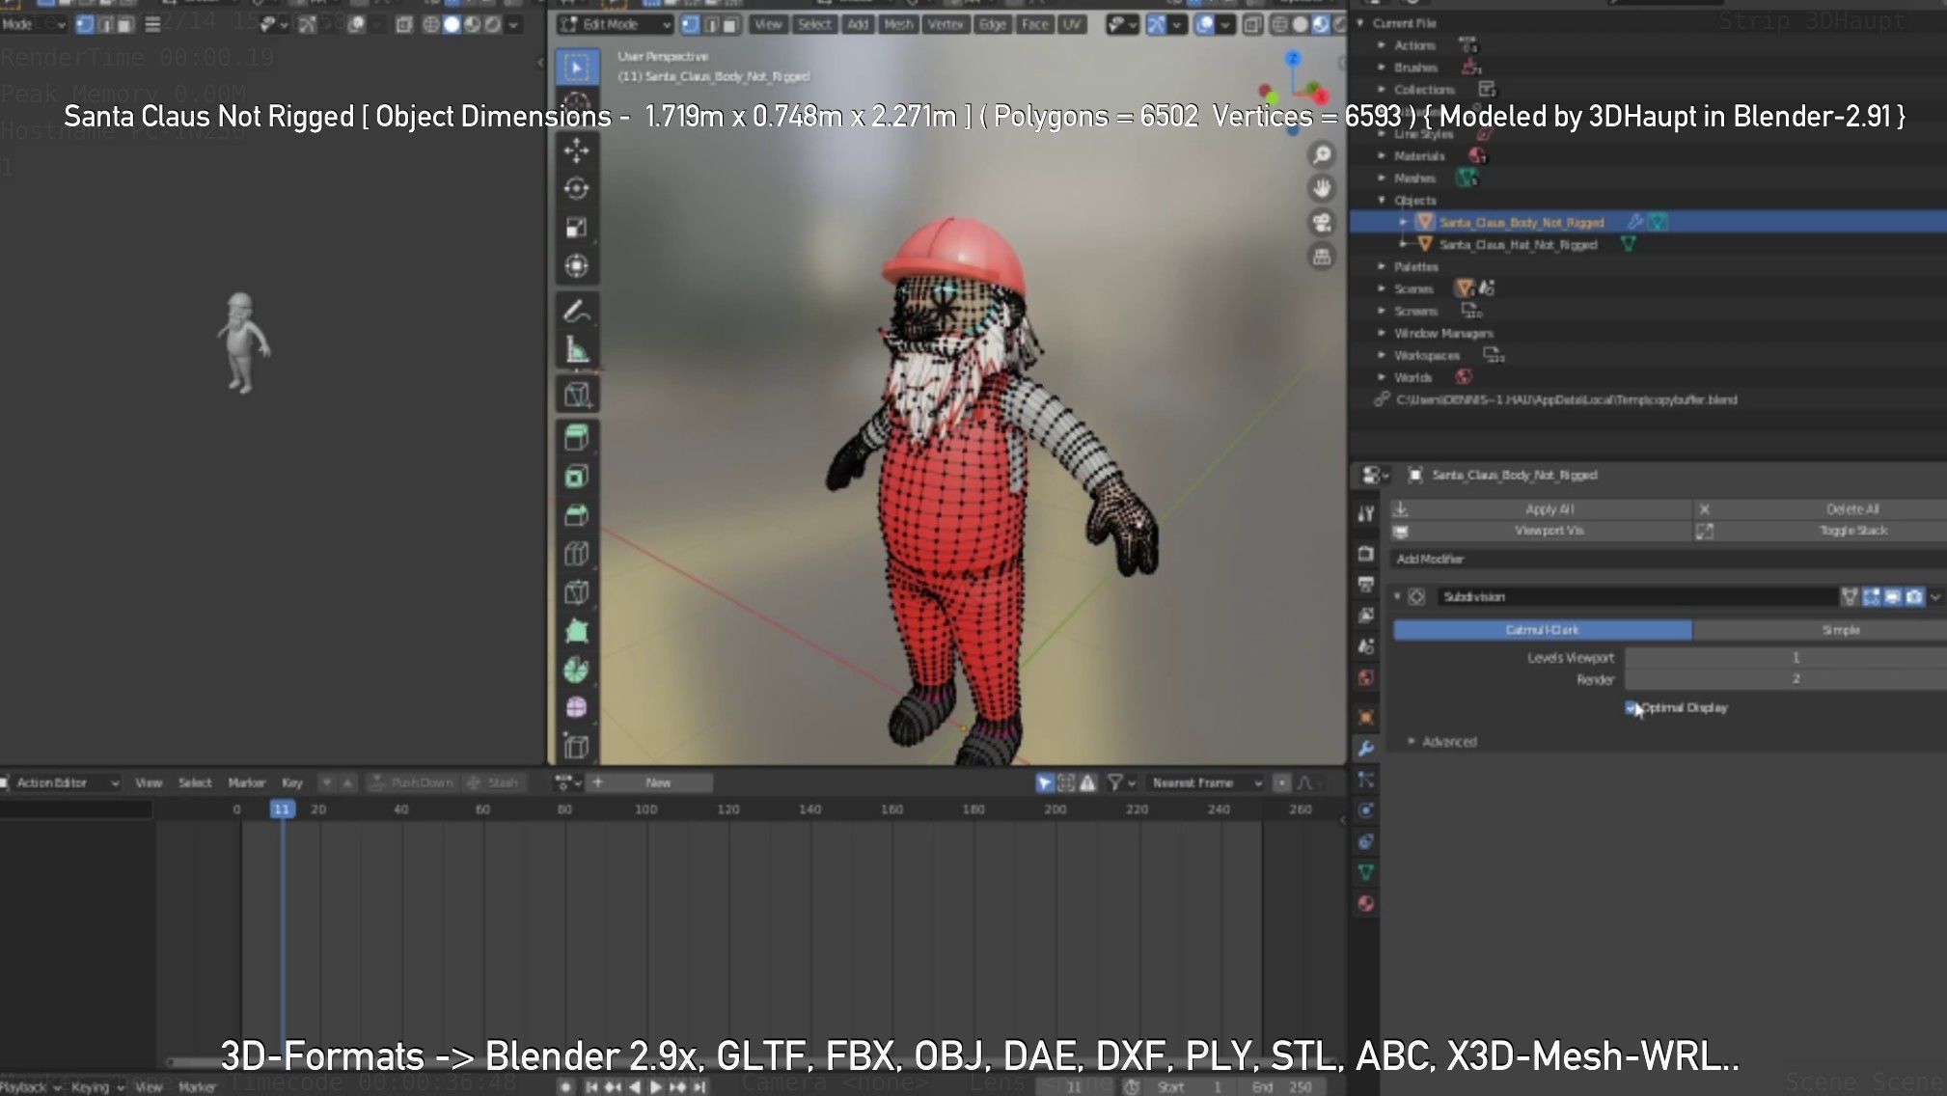This screenshot has height=1096, width=1947.
Task: Select the Move tool
Action: (x=577, y=151)
